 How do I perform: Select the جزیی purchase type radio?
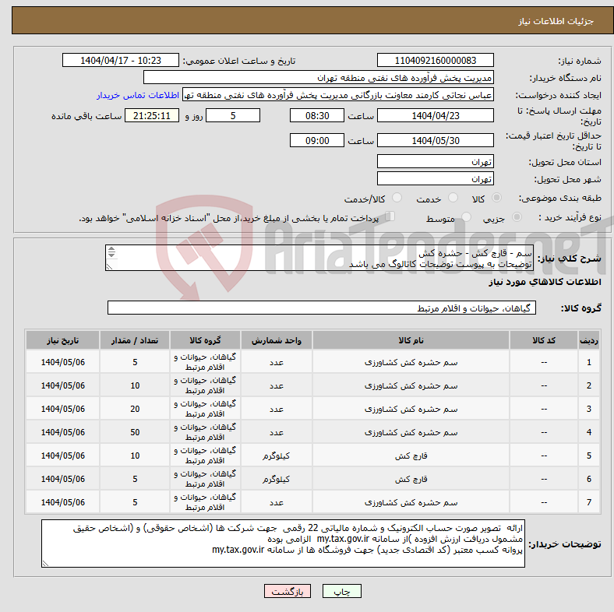tap(517, 217)
